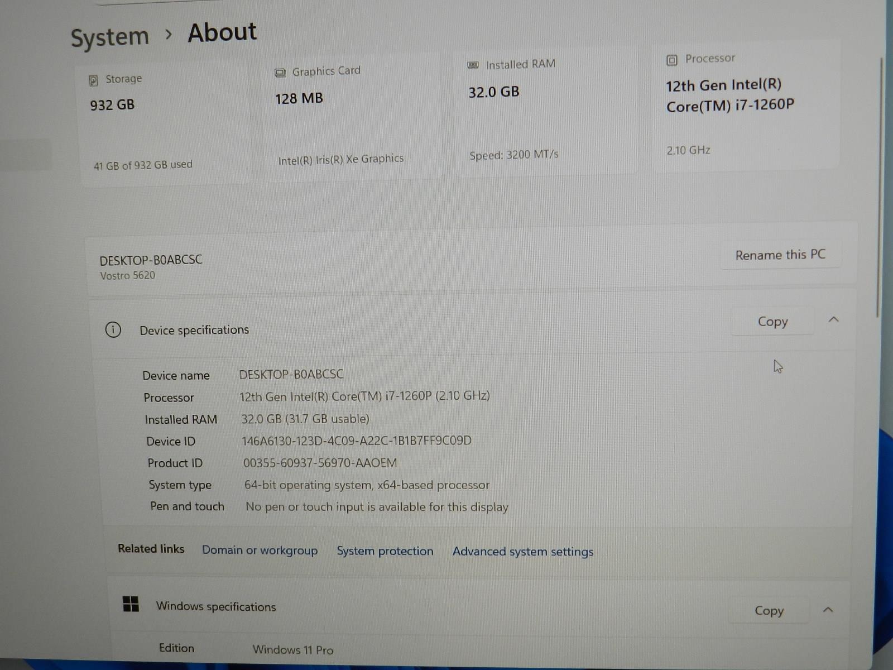Click the Processor i7-1260P card
Viewport: 893px width, 670px height.
tap(745, 106)
